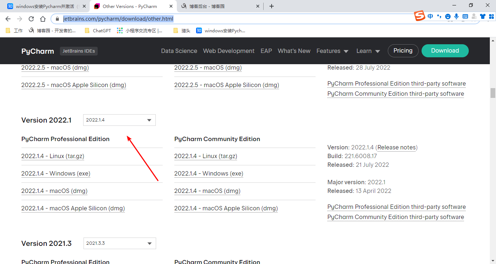Open the 博客园 bookmark
The height and width of the screenshot is (264, 496).
point(52,31)
